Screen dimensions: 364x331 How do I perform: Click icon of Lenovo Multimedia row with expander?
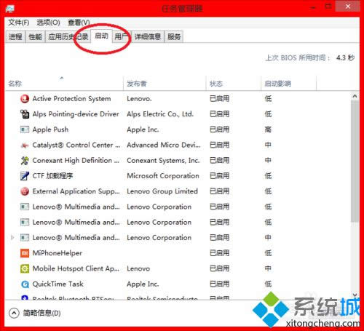pyautogui.click(x=25, y=238)
